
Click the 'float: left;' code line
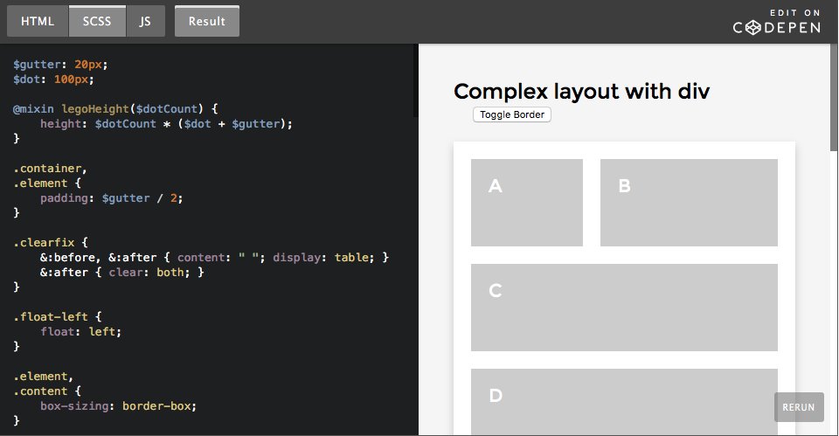[80, 332]
